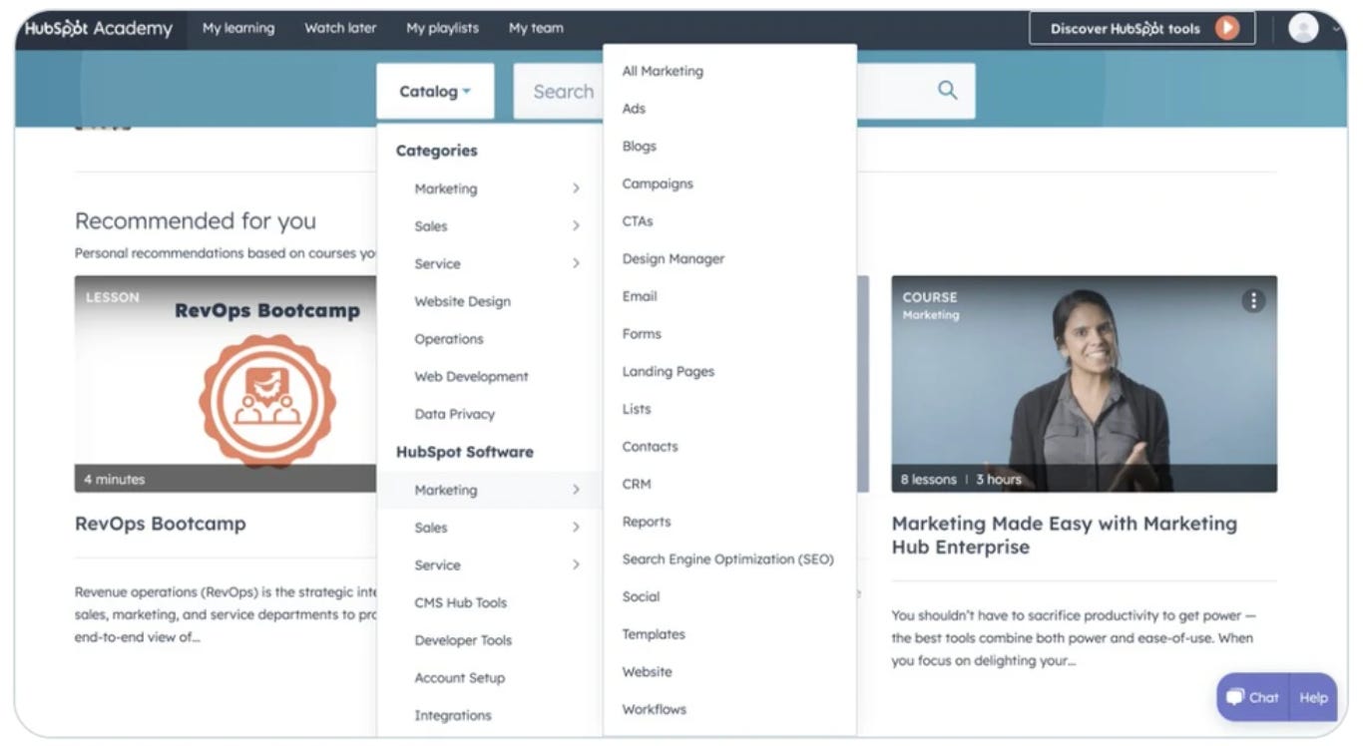
Task: Choose Reports in submenu
Action: tap(647, 522)
